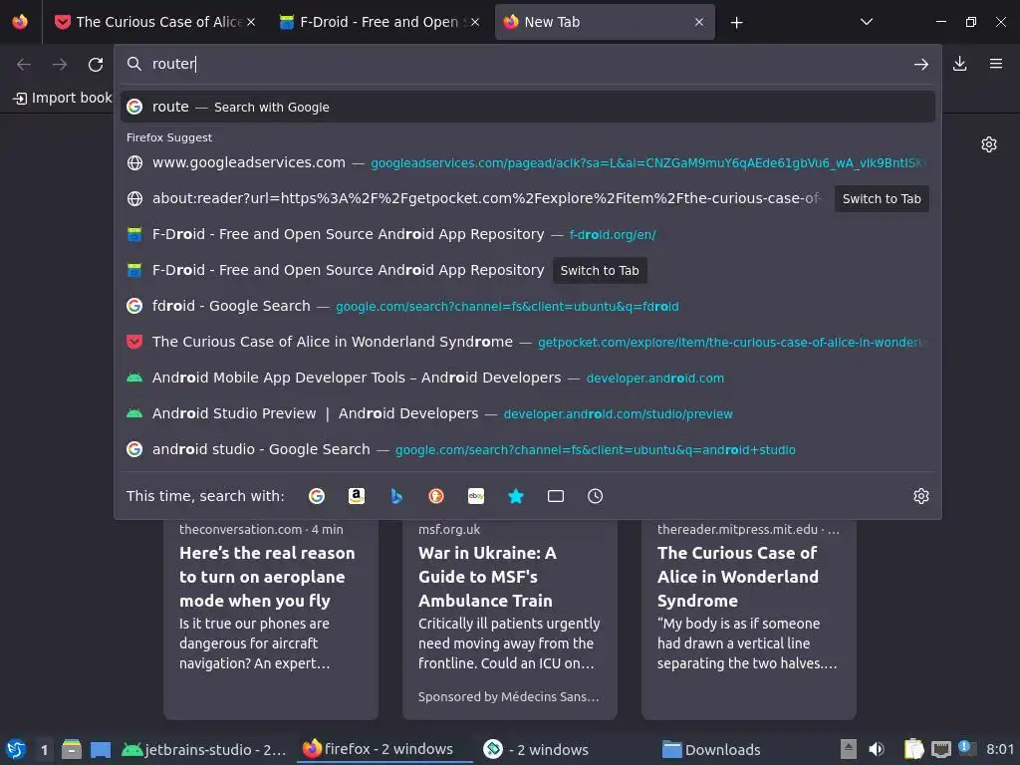The image size is (1020, 765).
Task: Search this time with Amazon icon
Action: pos(357,496)
